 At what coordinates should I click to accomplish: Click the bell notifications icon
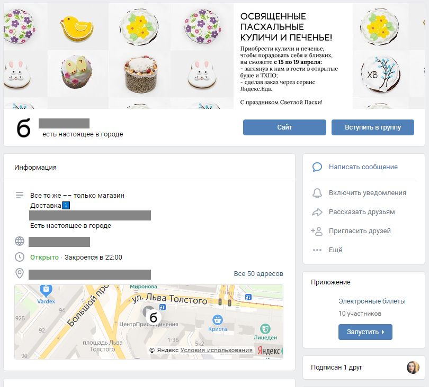click(317, 193)
